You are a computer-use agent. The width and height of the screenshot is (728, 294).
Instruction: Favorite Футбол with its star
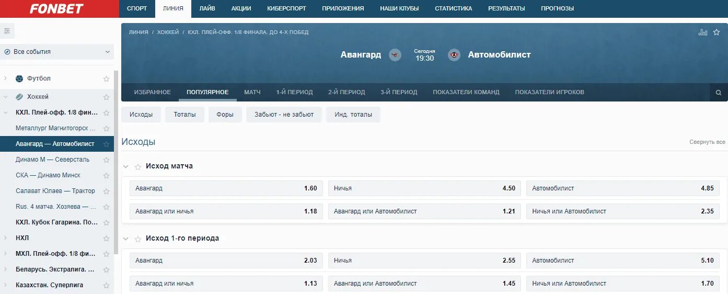[107, 78]
